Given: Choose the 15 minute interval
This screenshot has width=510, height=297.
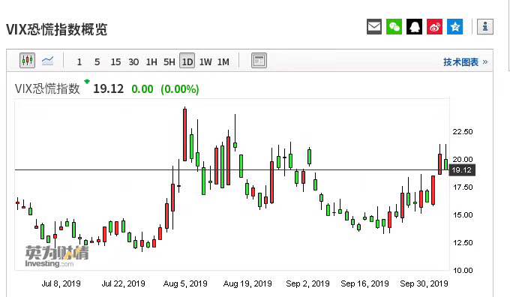Looking at the screenshot, I should pos(115,61).
